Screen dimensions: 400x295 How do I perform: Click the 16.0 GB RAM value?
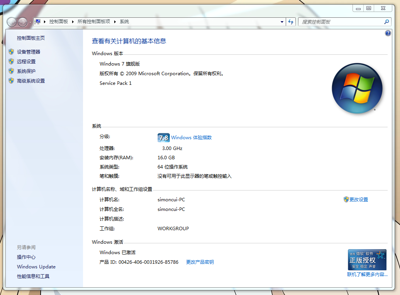coord(166,158)
